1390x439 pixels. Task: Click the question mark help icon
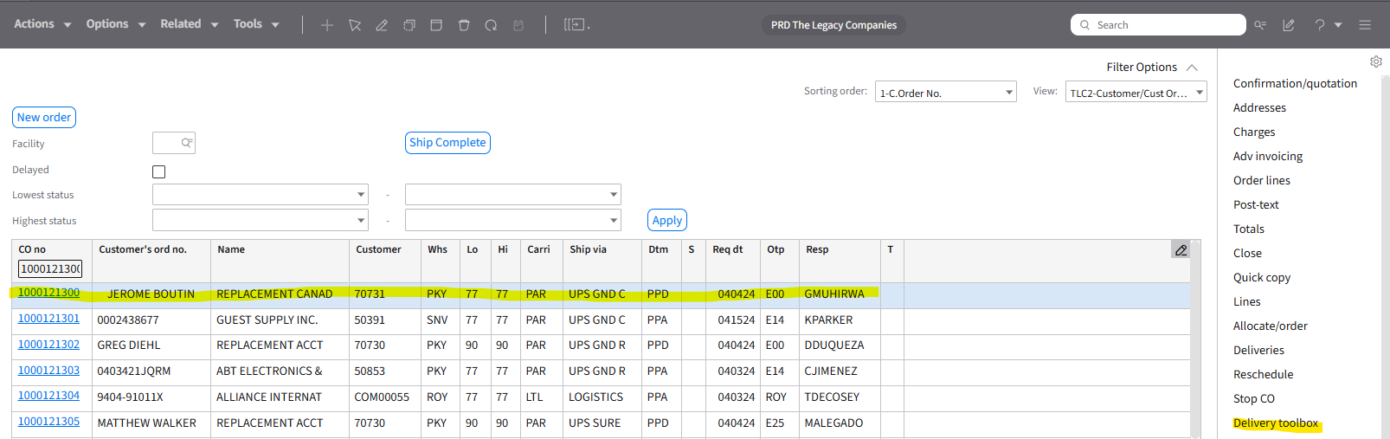(x=1320, y=25)
